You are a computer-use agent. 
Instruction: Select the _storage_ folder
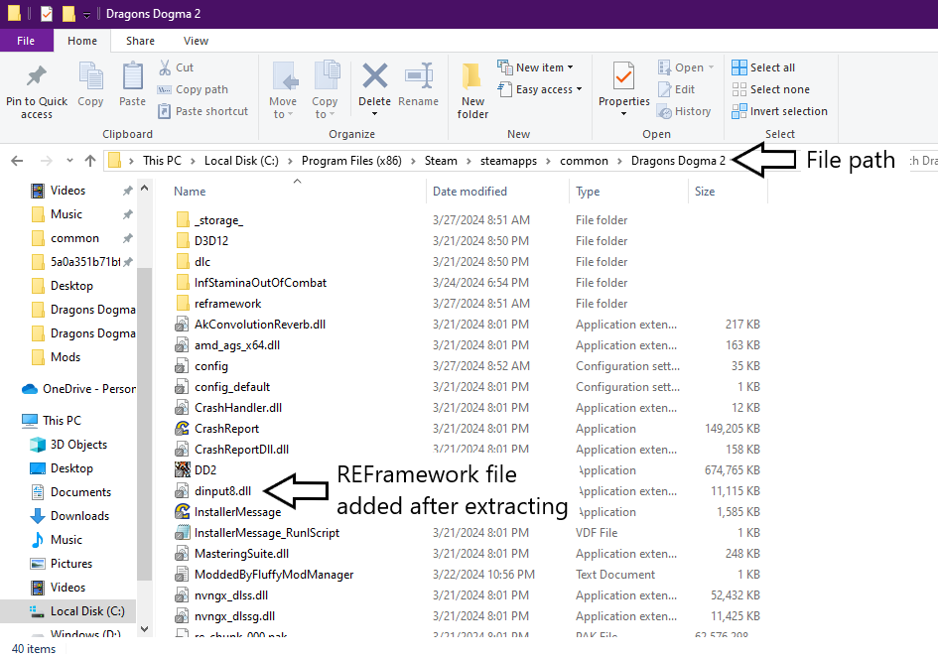[219, 220]
